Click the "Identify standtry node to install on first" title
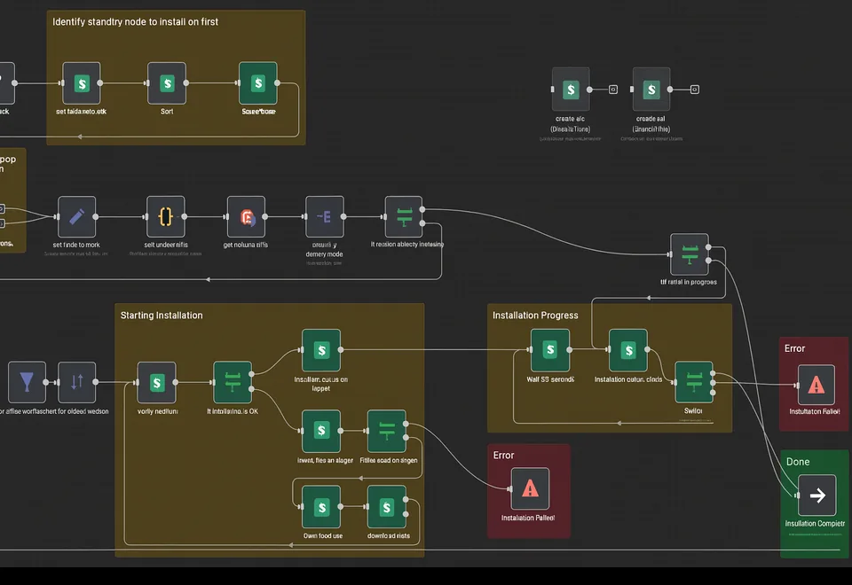852x585 pixels. (x=135, y=21)
